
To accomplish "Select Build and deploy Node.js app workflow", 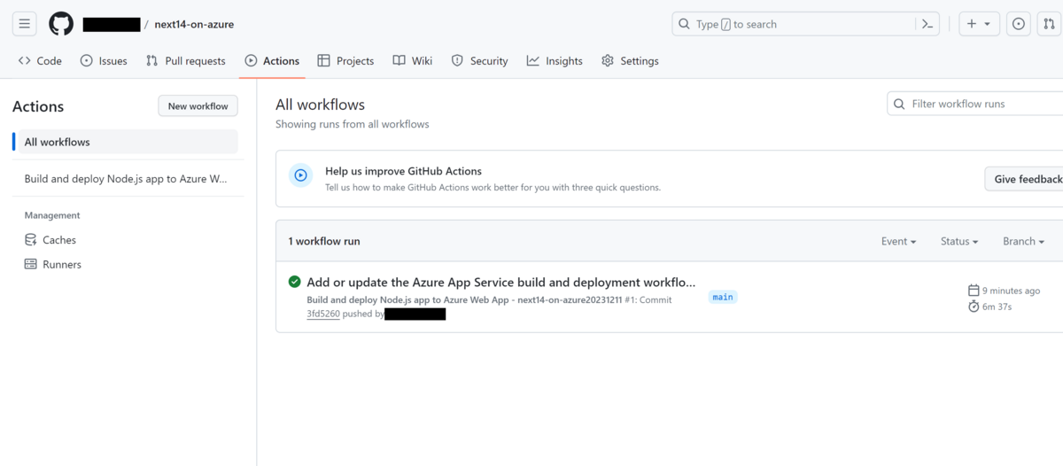I will [125, 178].
